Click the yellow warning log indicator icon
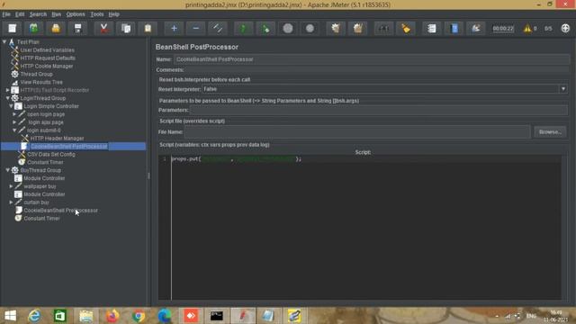 [x=527, y=28]
